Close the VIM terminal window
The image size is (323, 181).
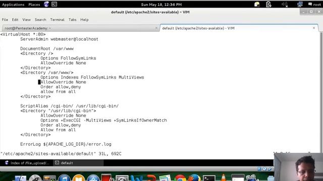pos(319,12)
